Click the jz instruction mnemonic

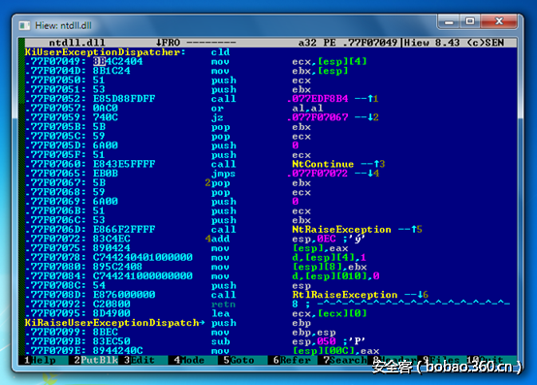click(217, 117)
